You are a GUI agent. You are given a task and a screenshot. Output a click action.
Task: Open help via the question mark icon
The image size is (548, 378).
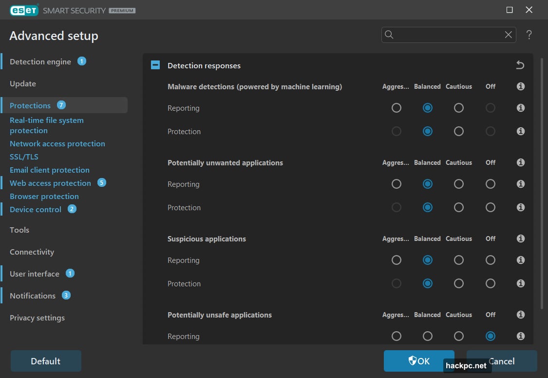(529, 35)
